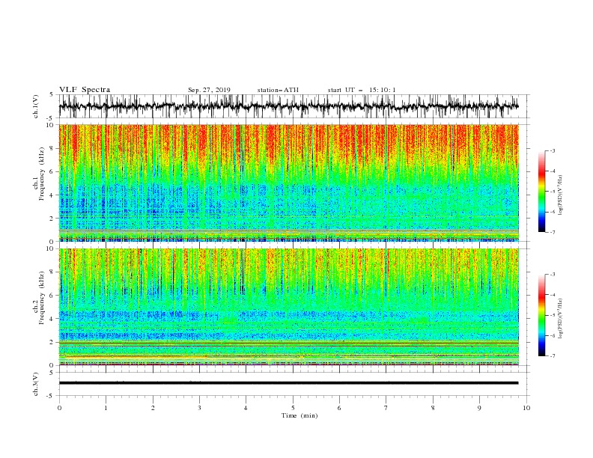Click the "-3" tick on ch.2 color bar
Viewport: 593px width, 458px height.
pos(552,275)
